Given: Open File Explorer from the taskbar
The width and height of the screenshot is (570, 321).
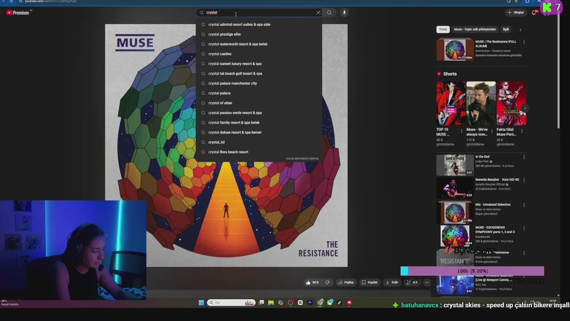Looking at the screenshot, I should point(271,303).
